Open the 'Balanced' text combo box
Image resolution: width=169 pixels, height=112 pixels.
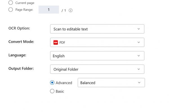click(111, 83)
